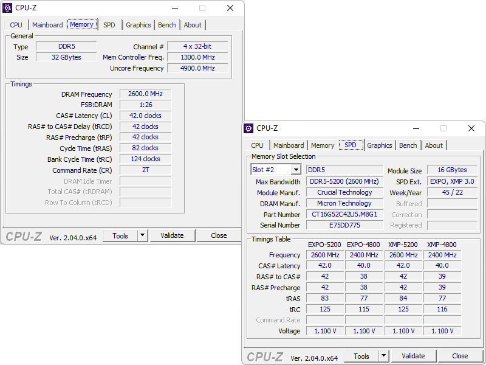The width and height of the screenshot is (486, 365).
Task: Click the CT16G52C42U5.M8G1 part number
Action: [344, 214]
